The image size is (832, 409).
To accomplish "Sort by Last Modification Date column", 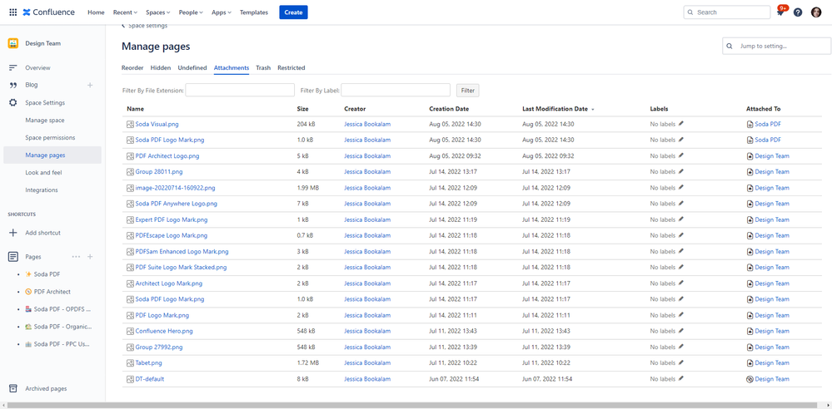I will 558,109.
